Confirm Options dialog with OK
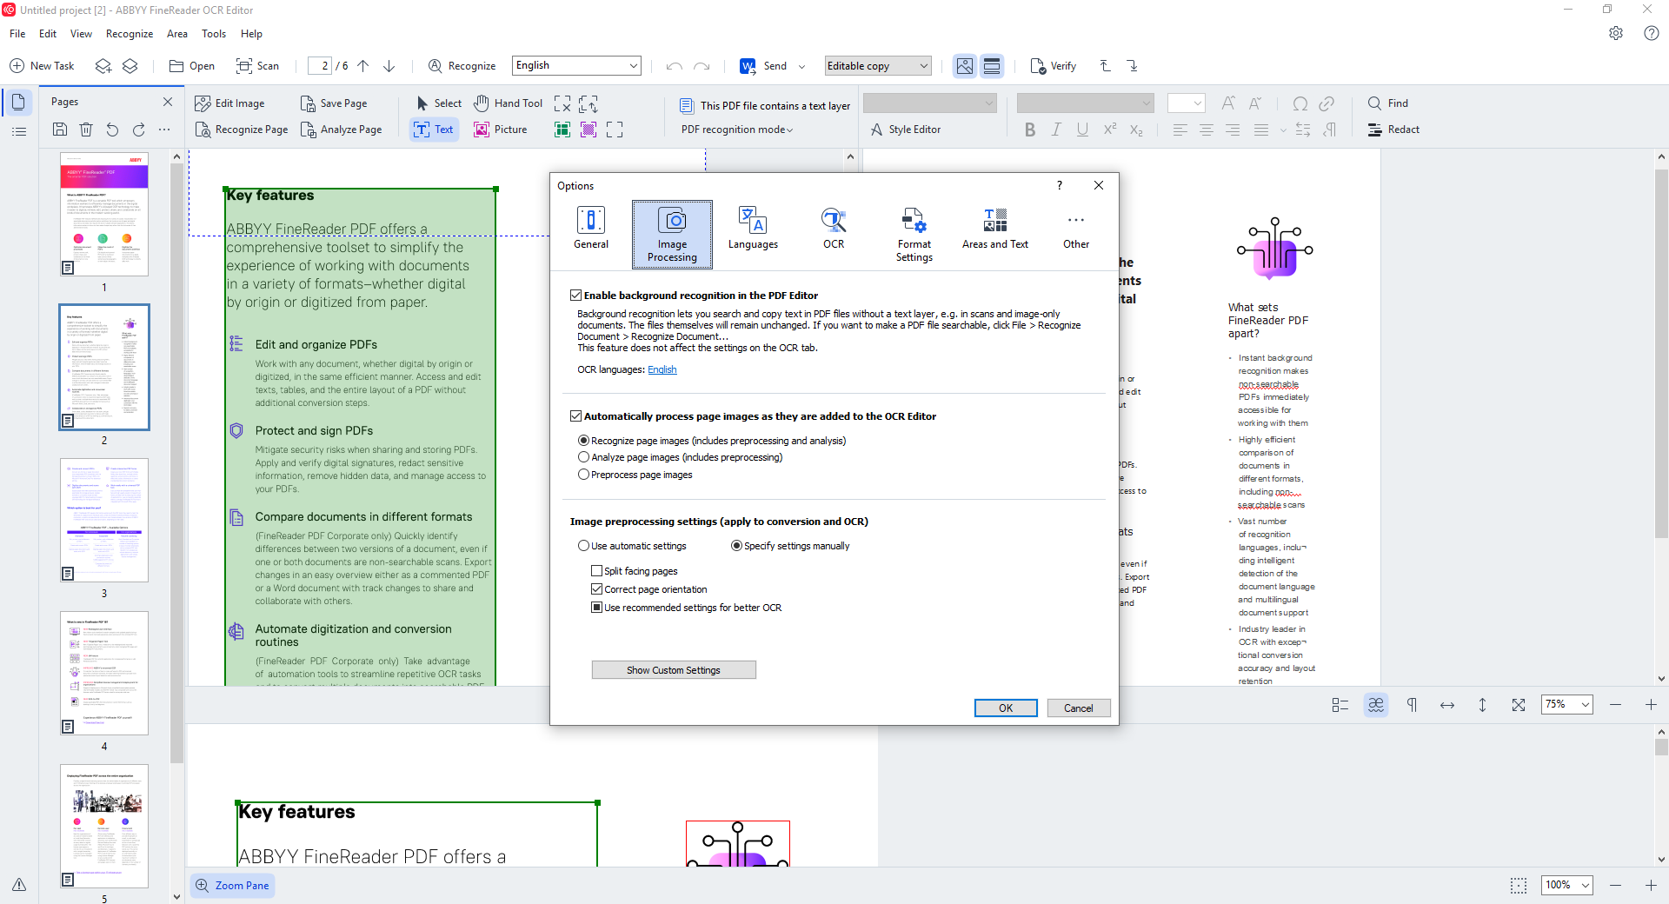The height and width of the screenshot is (904, 1669). coord(1006,708)
